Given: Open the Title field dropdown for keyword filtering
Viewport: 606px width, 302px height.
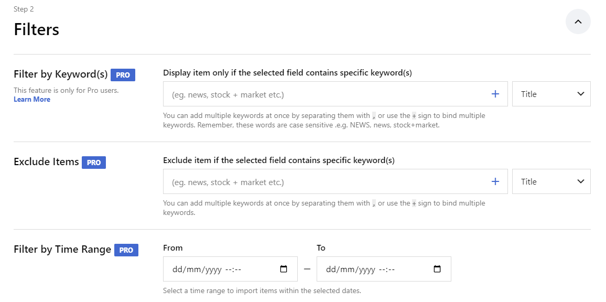Looking at the screenshot, I should tap(551, 93).
